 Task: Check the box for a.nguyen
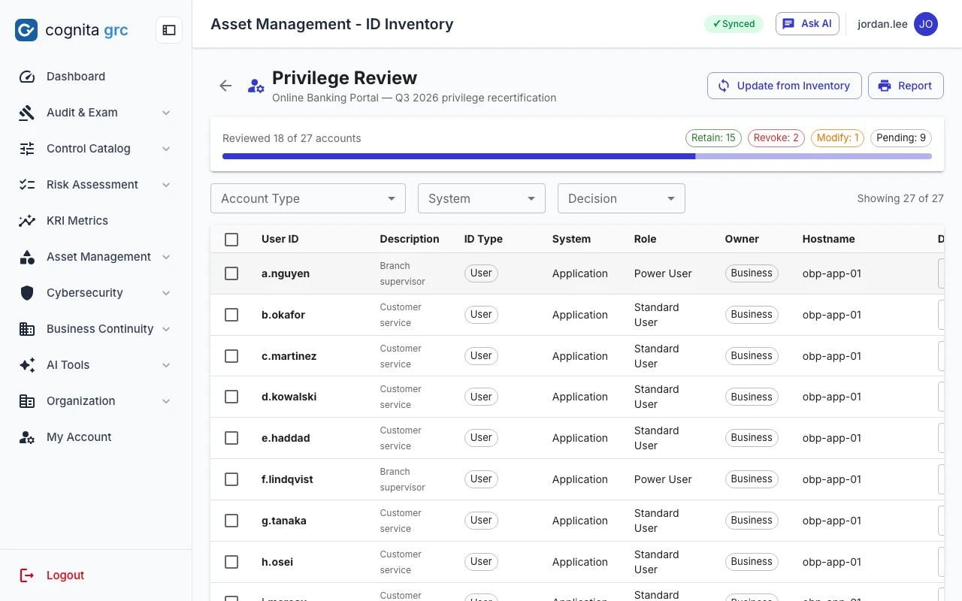[231, 273]
